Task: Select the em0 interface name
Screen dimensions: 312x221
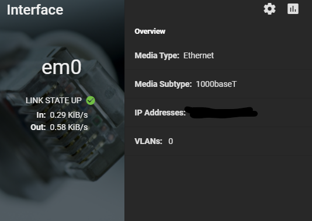Action: click(61, 68)
